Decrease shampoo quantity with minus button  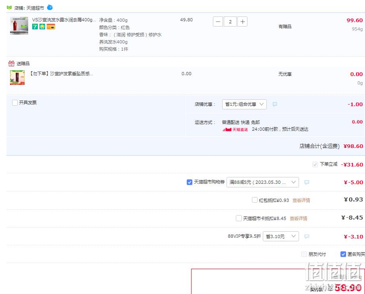pyautogui.click(x=218, y=22)
